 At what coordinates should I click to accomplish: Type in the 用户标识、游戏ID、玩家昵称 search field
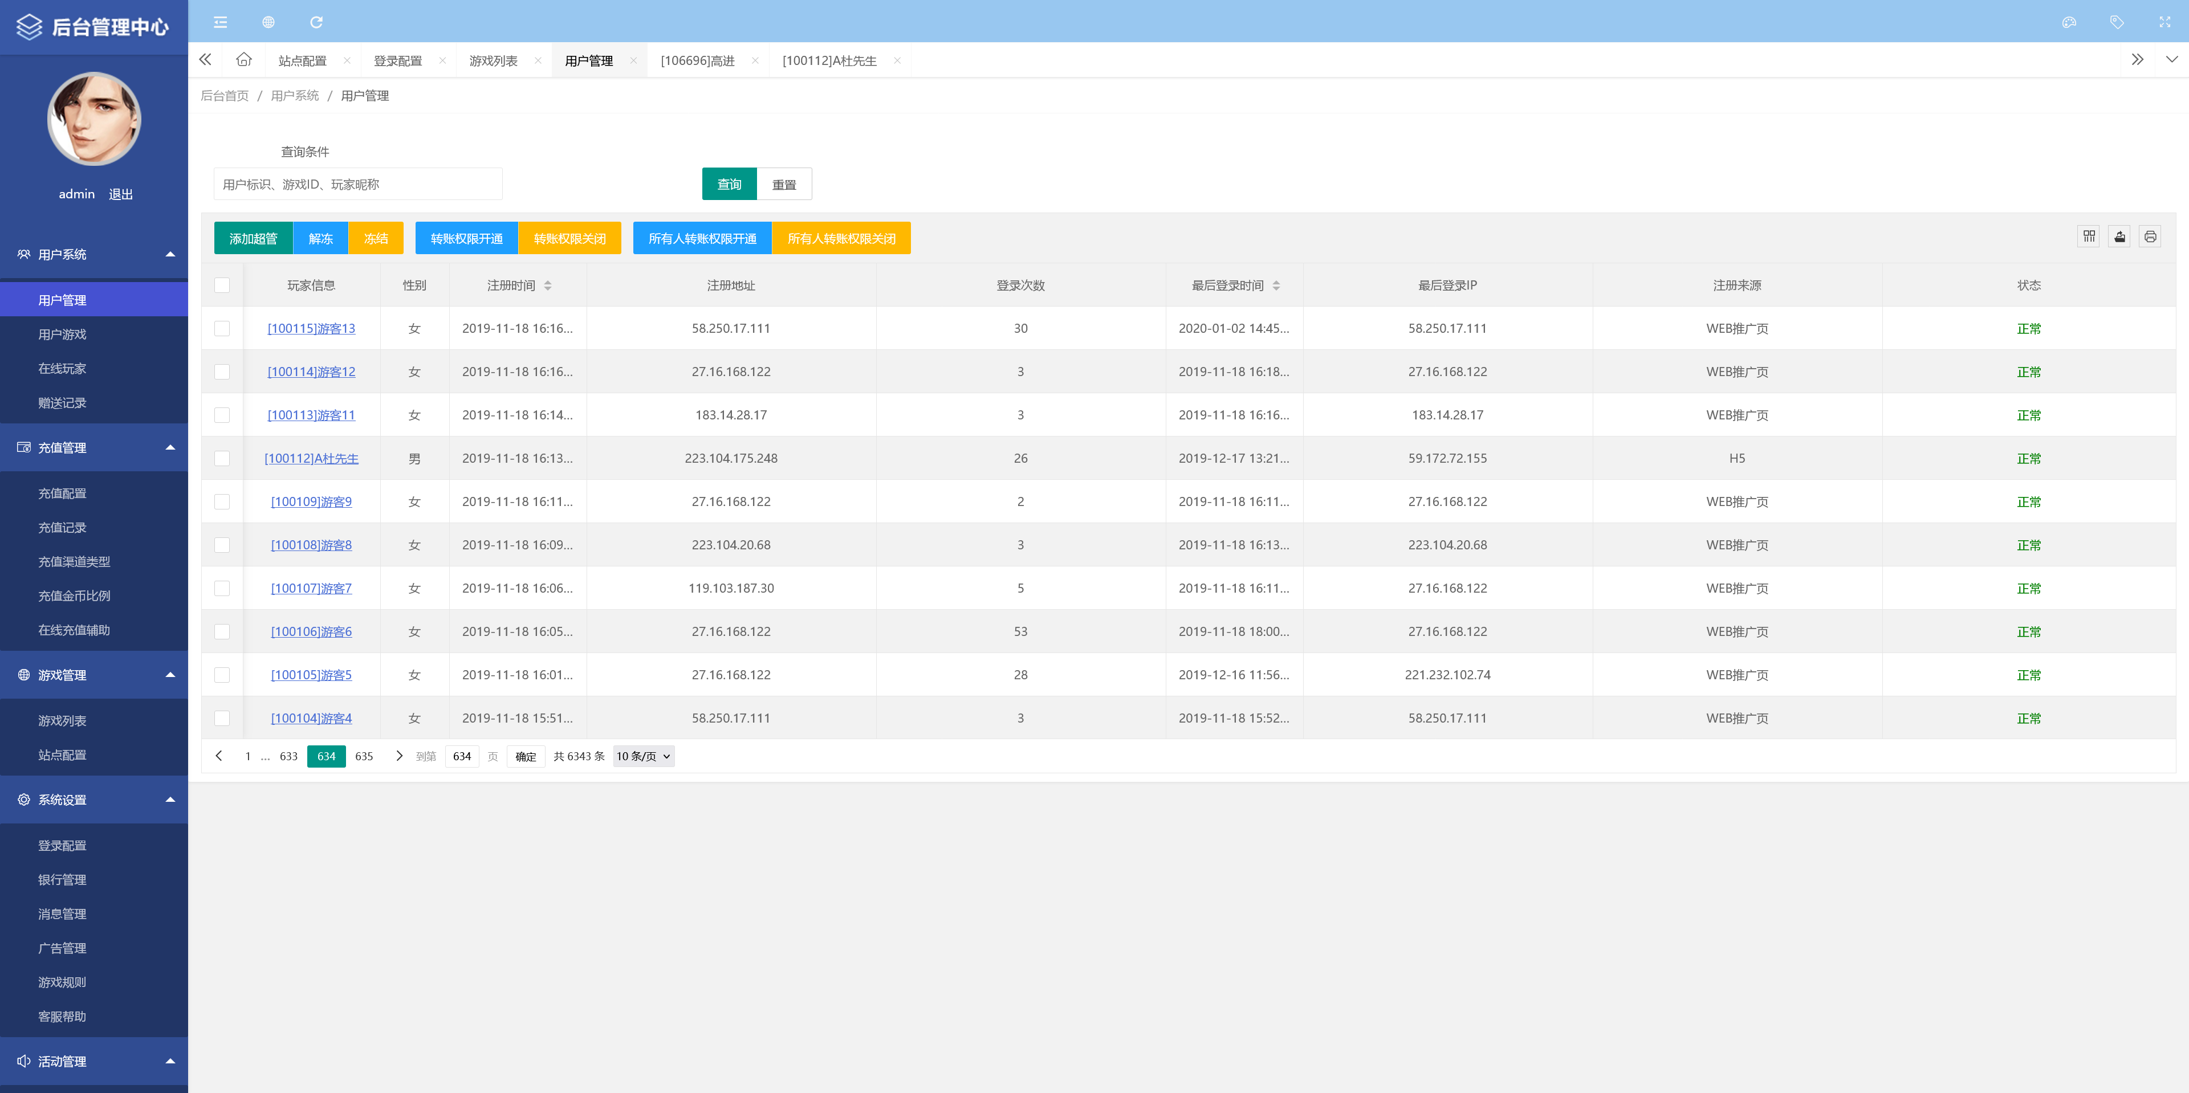(357, 183)
